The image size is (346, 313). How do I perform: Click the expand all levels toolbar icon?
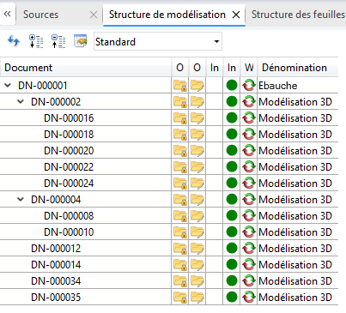point(36,41)
